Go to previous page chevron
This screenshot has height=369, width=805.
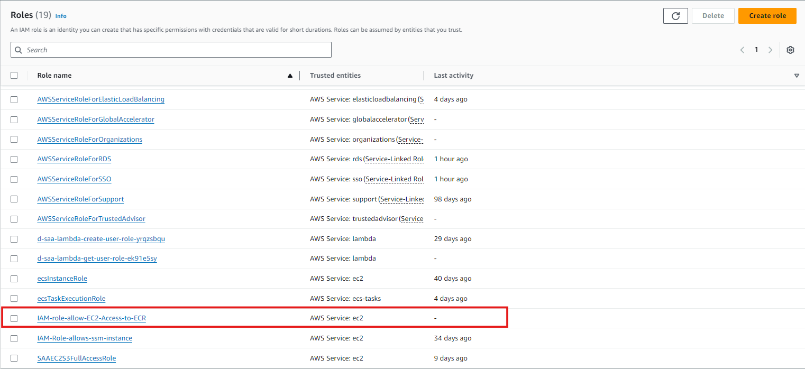coord(742,50)
